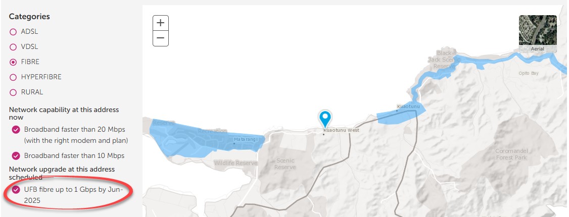Choose the HYPERFIBRE category
The height and width of the screenshot is (217, 569).
click(13, 77)
